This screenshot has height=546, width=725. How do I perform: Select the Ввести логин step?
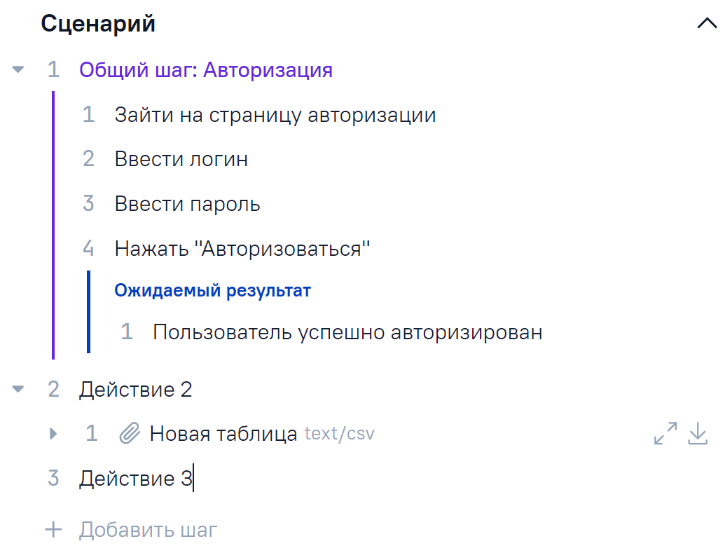pos(181,159)
